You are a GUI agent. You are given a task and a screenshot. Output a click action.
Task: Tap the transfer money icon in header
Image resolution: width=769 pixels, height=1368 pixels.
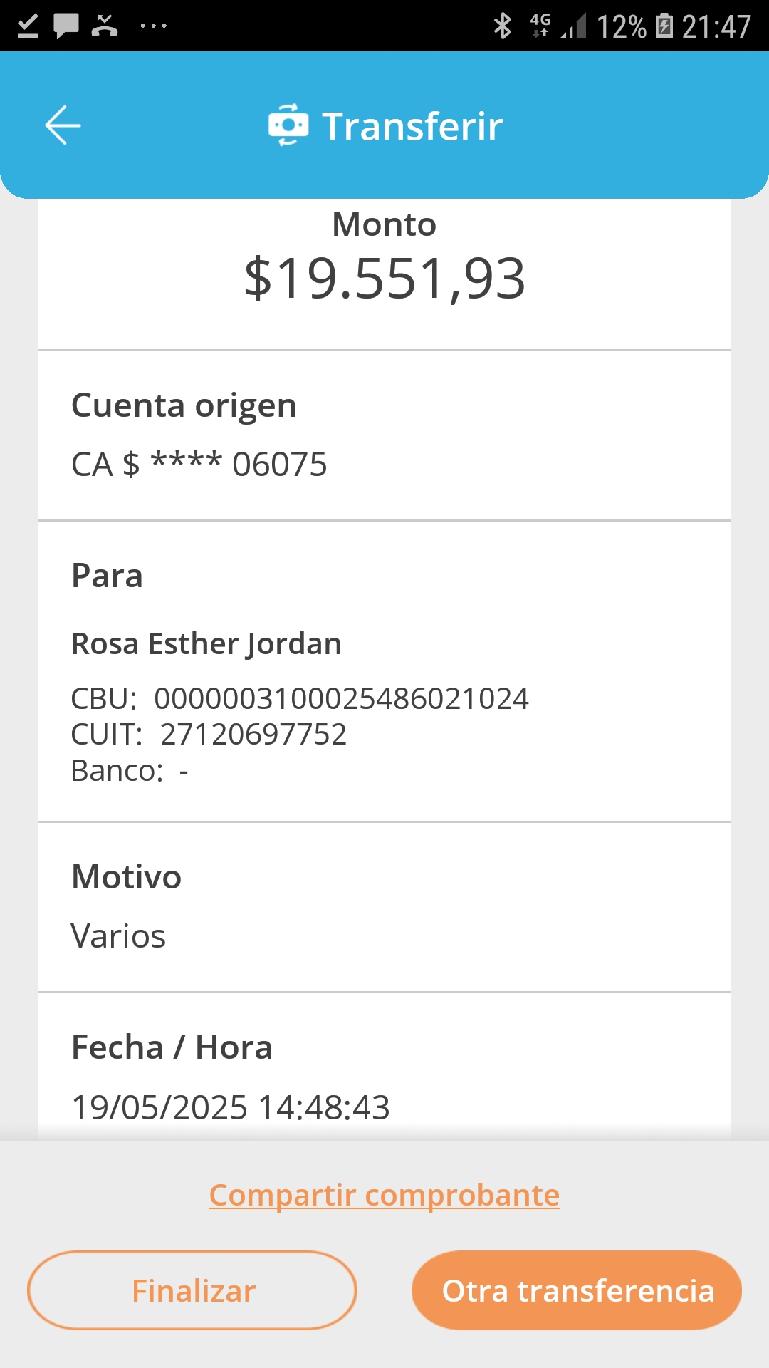(x=288, y=125)
